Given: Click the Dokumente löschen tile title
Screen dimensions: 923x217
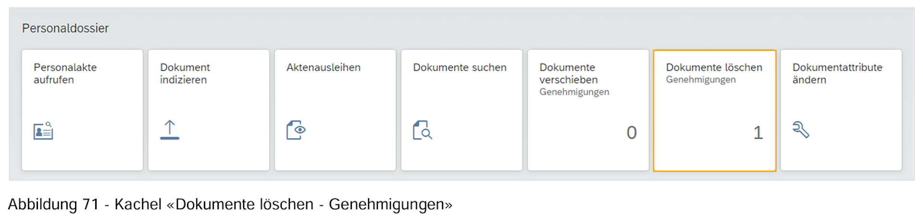Looking at the screenshot, I should 714,68.
